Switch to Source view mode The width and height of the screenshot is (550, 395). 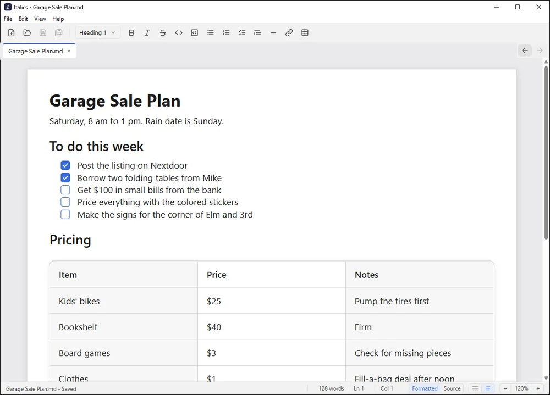(452, 388)
